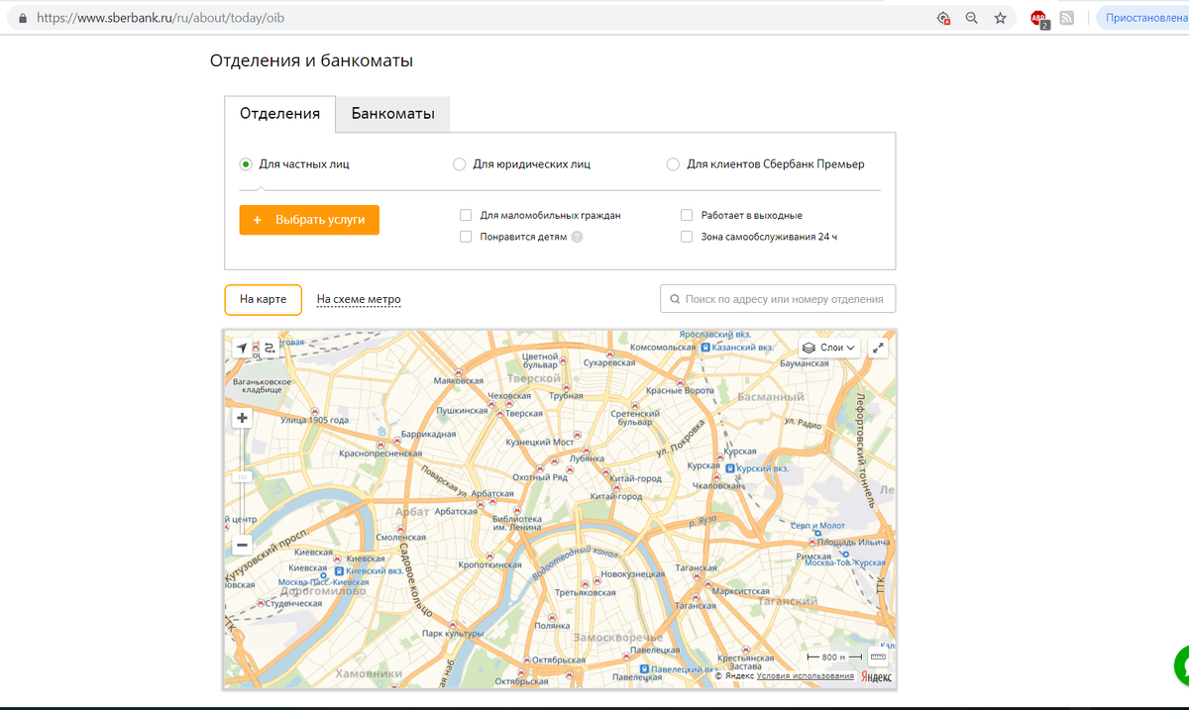Select the Для юридических лиц radio button
1189x710 pixels.
coord(459,163)
